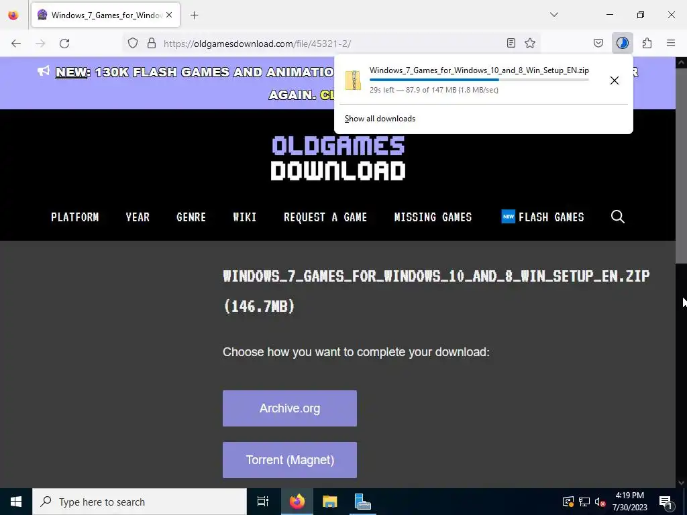Click the security warning tray icon
The height and width of the screenshot is (515, 687).
pyautogui.click(x=568, y=502)
